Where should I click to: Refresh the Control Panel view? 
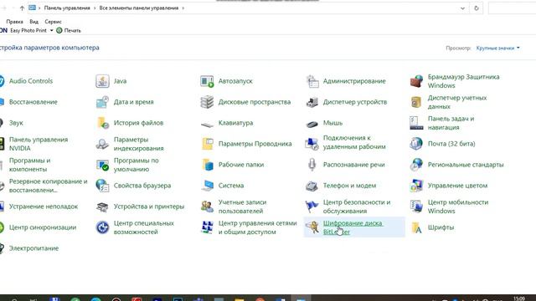tap(477, 8)
